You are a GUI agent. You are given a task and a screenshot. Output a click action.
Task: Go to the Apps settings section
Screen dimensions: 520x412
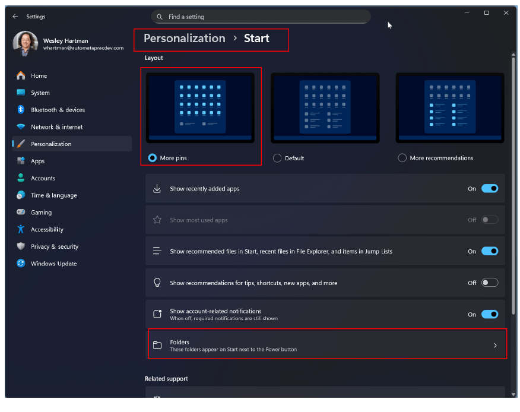(x=38, y=161)
